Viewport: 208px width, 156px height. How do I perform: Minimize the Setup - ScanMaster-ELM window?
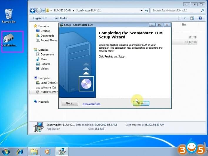pos(152,25)
